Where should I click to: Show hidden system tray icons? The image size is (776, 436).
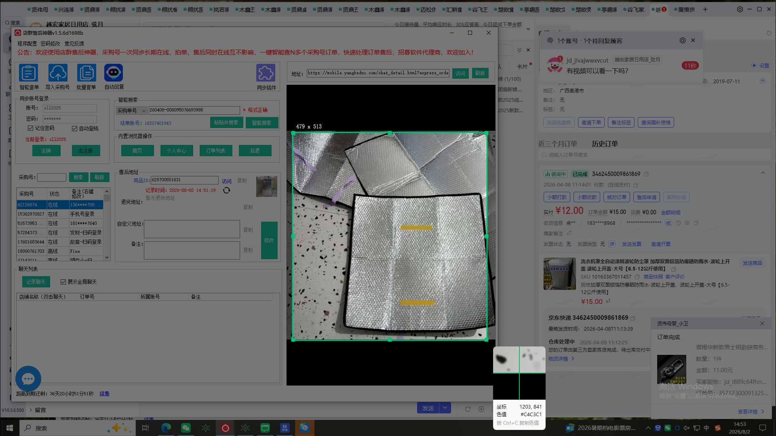[x=648, y=428]
